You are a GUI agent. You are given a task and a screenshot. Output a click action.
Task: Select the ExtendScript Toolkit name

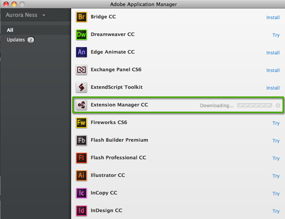click(x=116, y=87)
